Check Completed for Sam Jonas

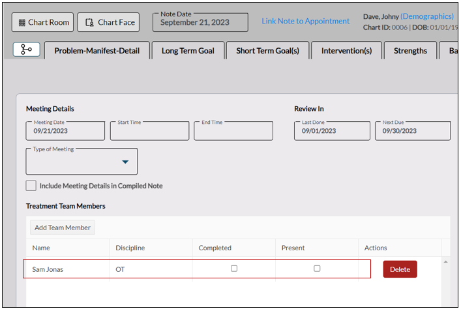pos(234,269)
